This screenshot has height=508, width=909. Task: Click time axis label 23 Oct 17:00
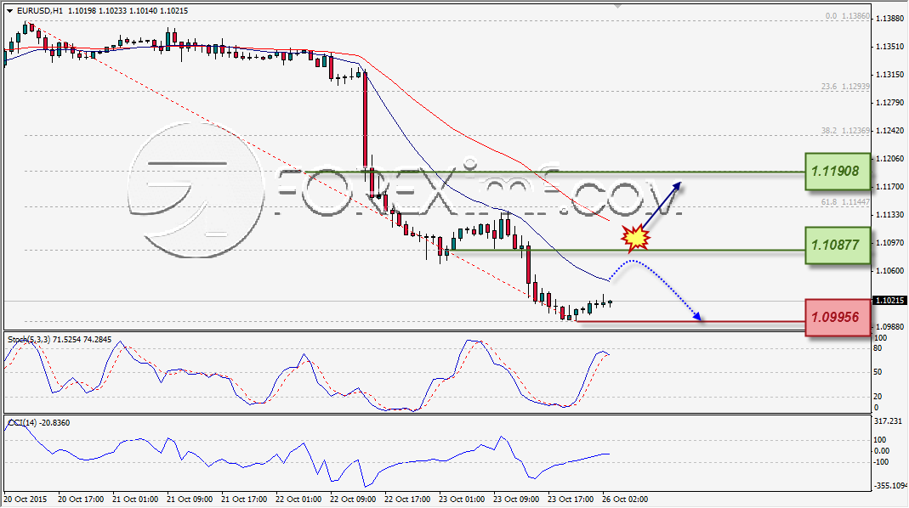tap(571, 499)
